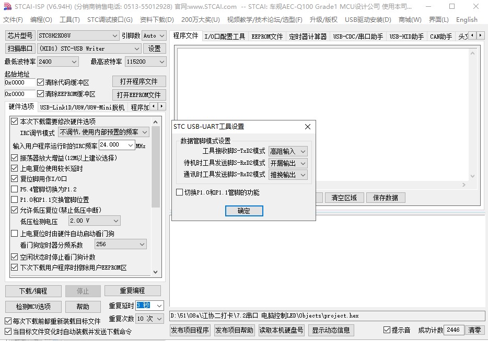Switch to USB-CDC/串口助手 tab

click(x=358, y=36)
